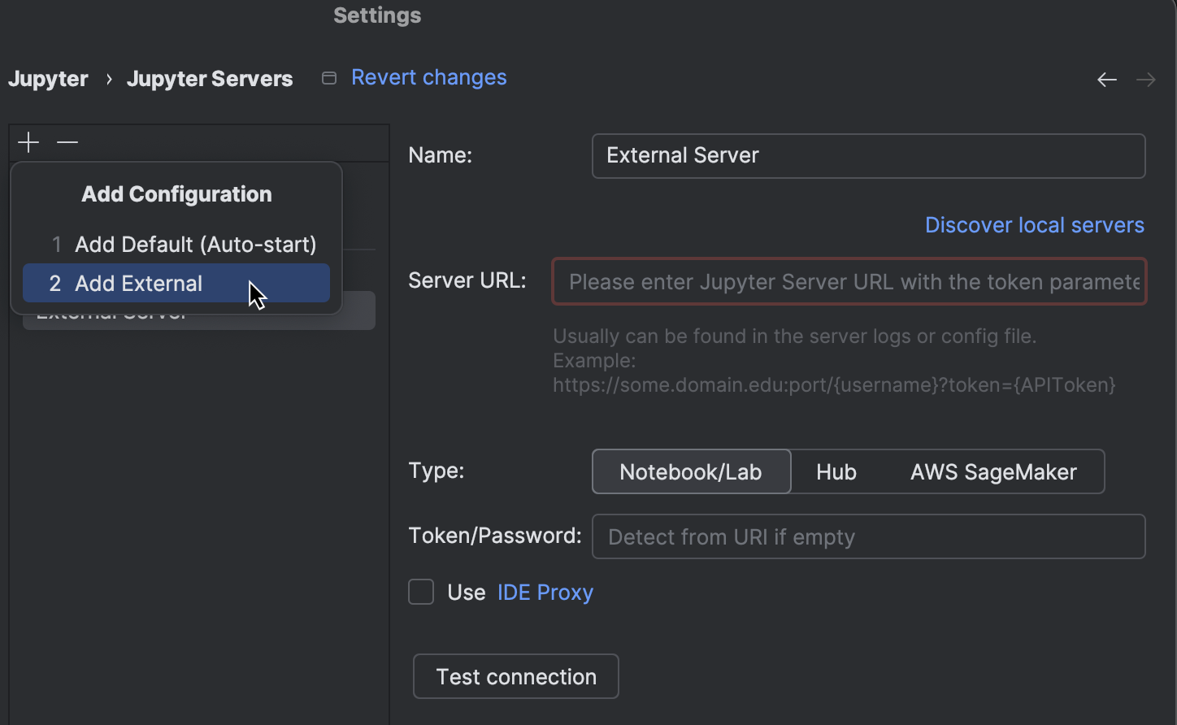Switch server type to Hub
This screenshot has height=725, width=1177.
tap(836, 471)
